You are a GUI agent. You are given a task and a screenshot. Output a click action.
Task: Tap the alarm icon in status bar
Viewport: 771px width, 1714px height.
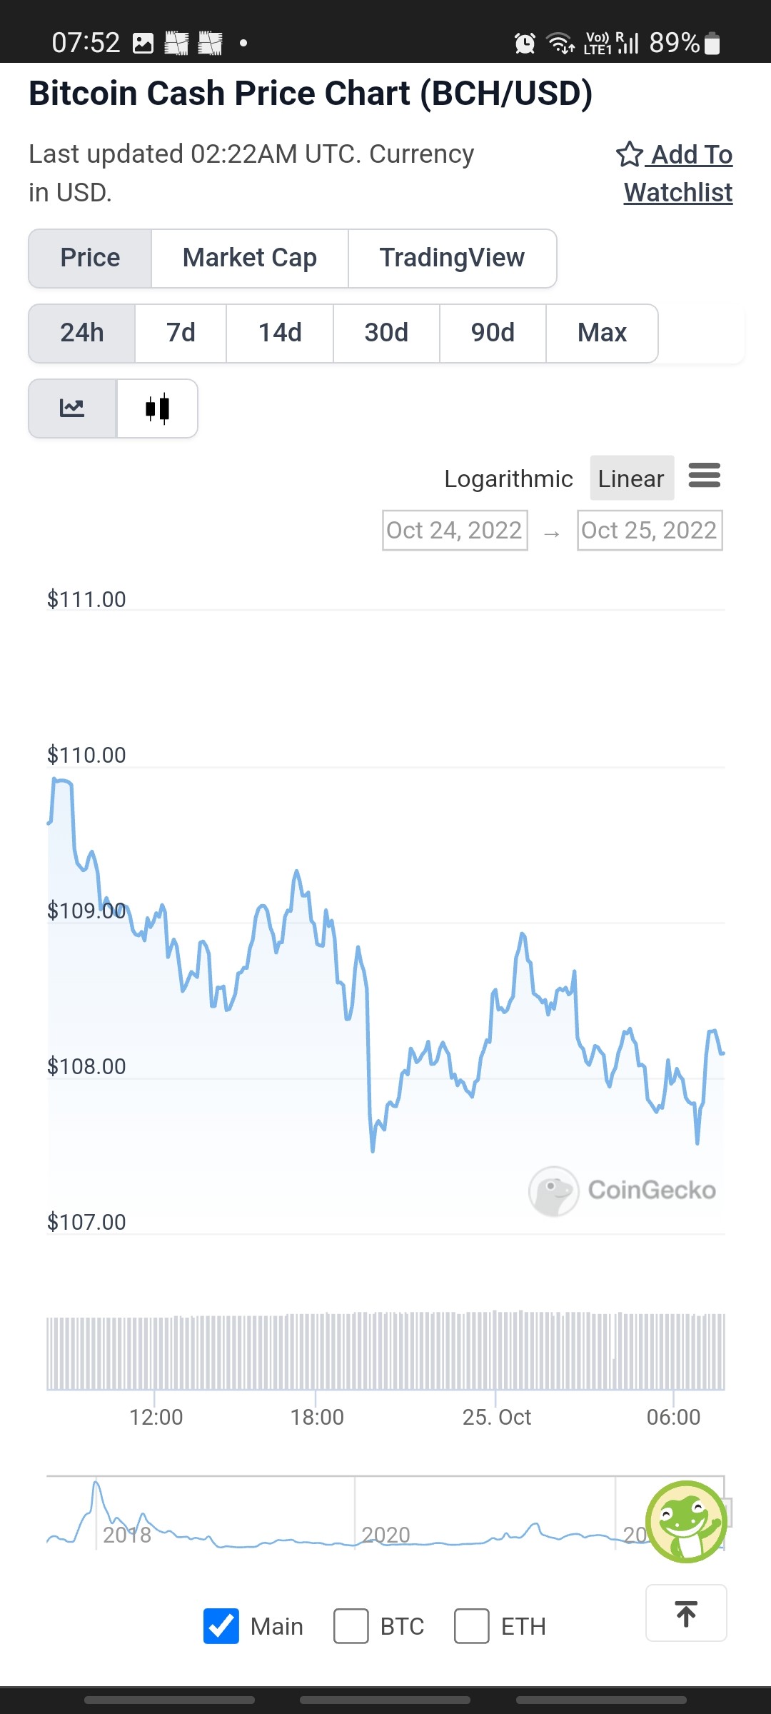tap(525, 44)
